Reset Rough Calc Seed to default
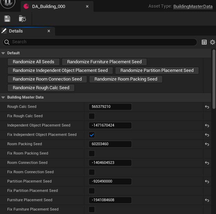The image size is (216, 214). [x=207, y=107]
